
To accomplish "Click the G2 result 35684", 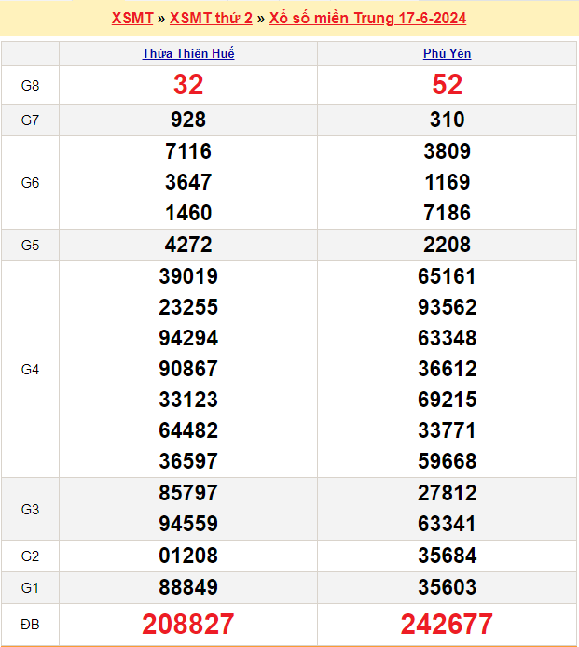I will [448, 556].
